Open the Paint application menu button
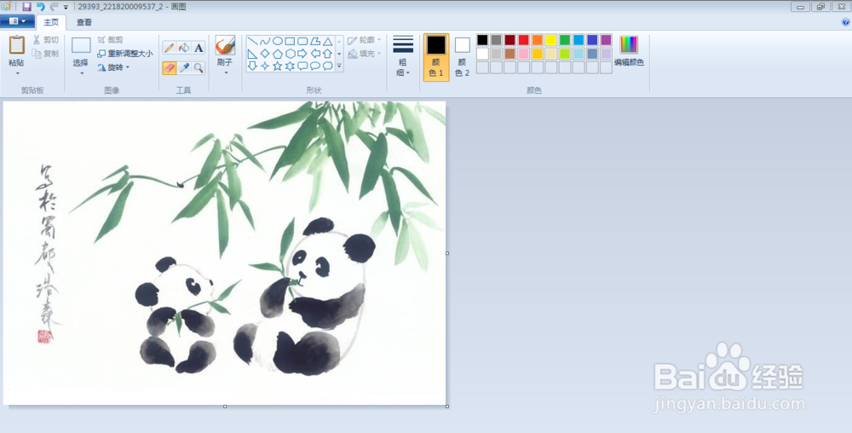The height and width of the screenshot is (433, 852). click(17, 21)
